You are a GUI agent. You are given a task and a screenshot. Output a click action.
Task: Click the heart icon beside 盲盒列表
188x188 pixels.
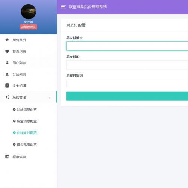[x=7, y=52]
